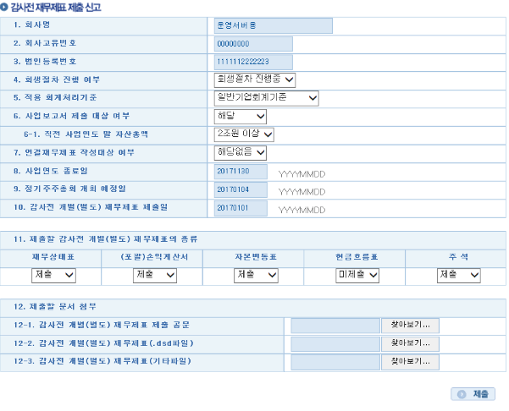The width and height of the screenshot is (509, 411).
Task: Click the 회사고유번호 input field
Action: pyautogui.click(x=252, y=44)
